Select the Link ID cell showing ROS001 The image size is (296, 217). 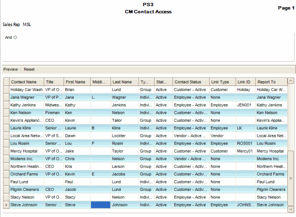click(x=245, y=143)
